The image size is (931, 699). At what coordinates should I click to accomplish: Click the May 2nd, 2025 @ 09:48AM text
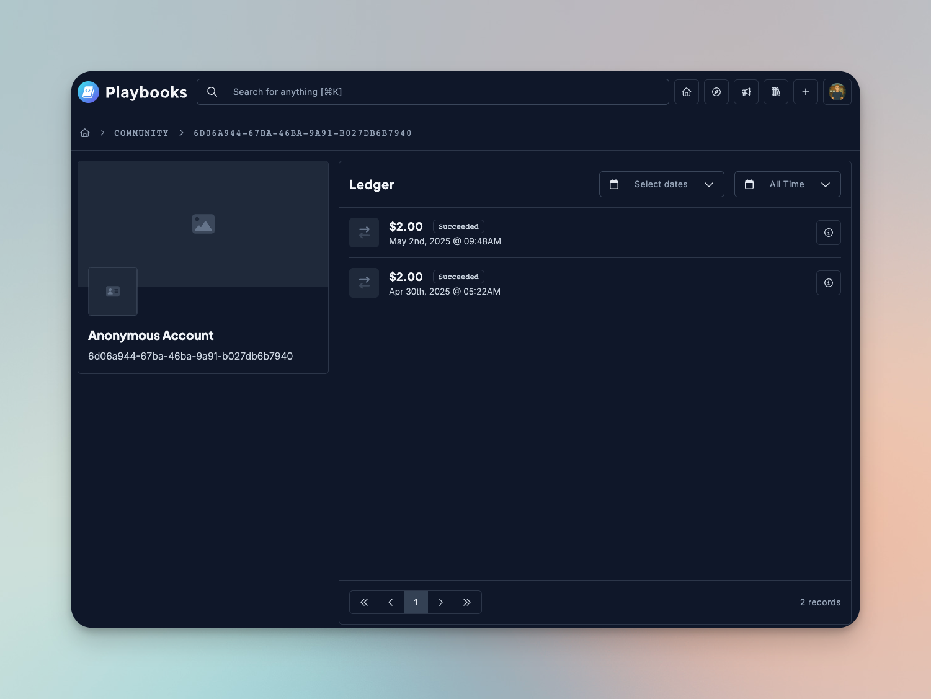445,241
